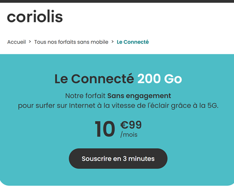This screenshot has height=187, width=234.
Task: Click the chevron after Accueil
Action: [x=30, y=42]
